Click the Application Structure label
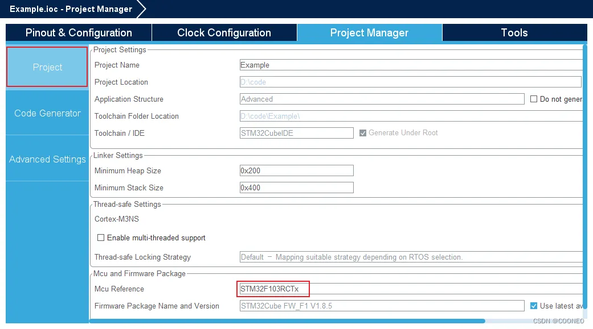 click(x=129, y=99)
